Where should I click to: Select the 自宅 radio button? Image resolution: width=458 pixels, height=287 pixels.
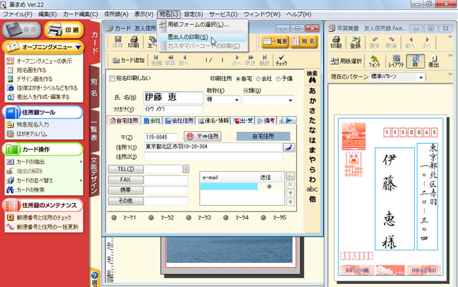(x=238, y=79)
